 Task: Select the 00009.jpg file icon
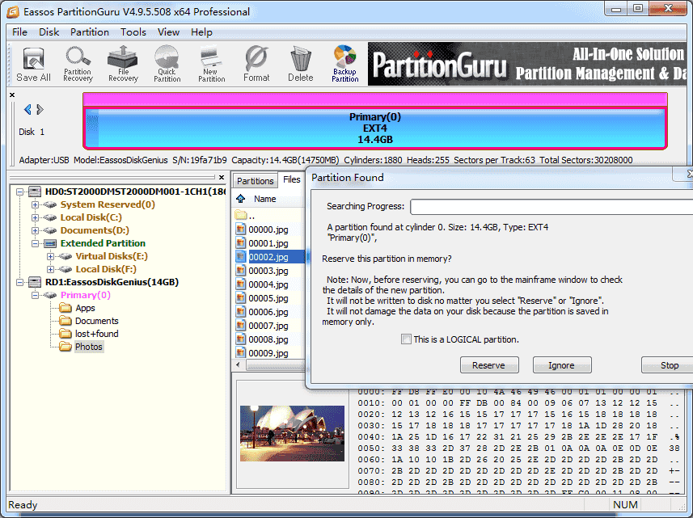(240, 353)
